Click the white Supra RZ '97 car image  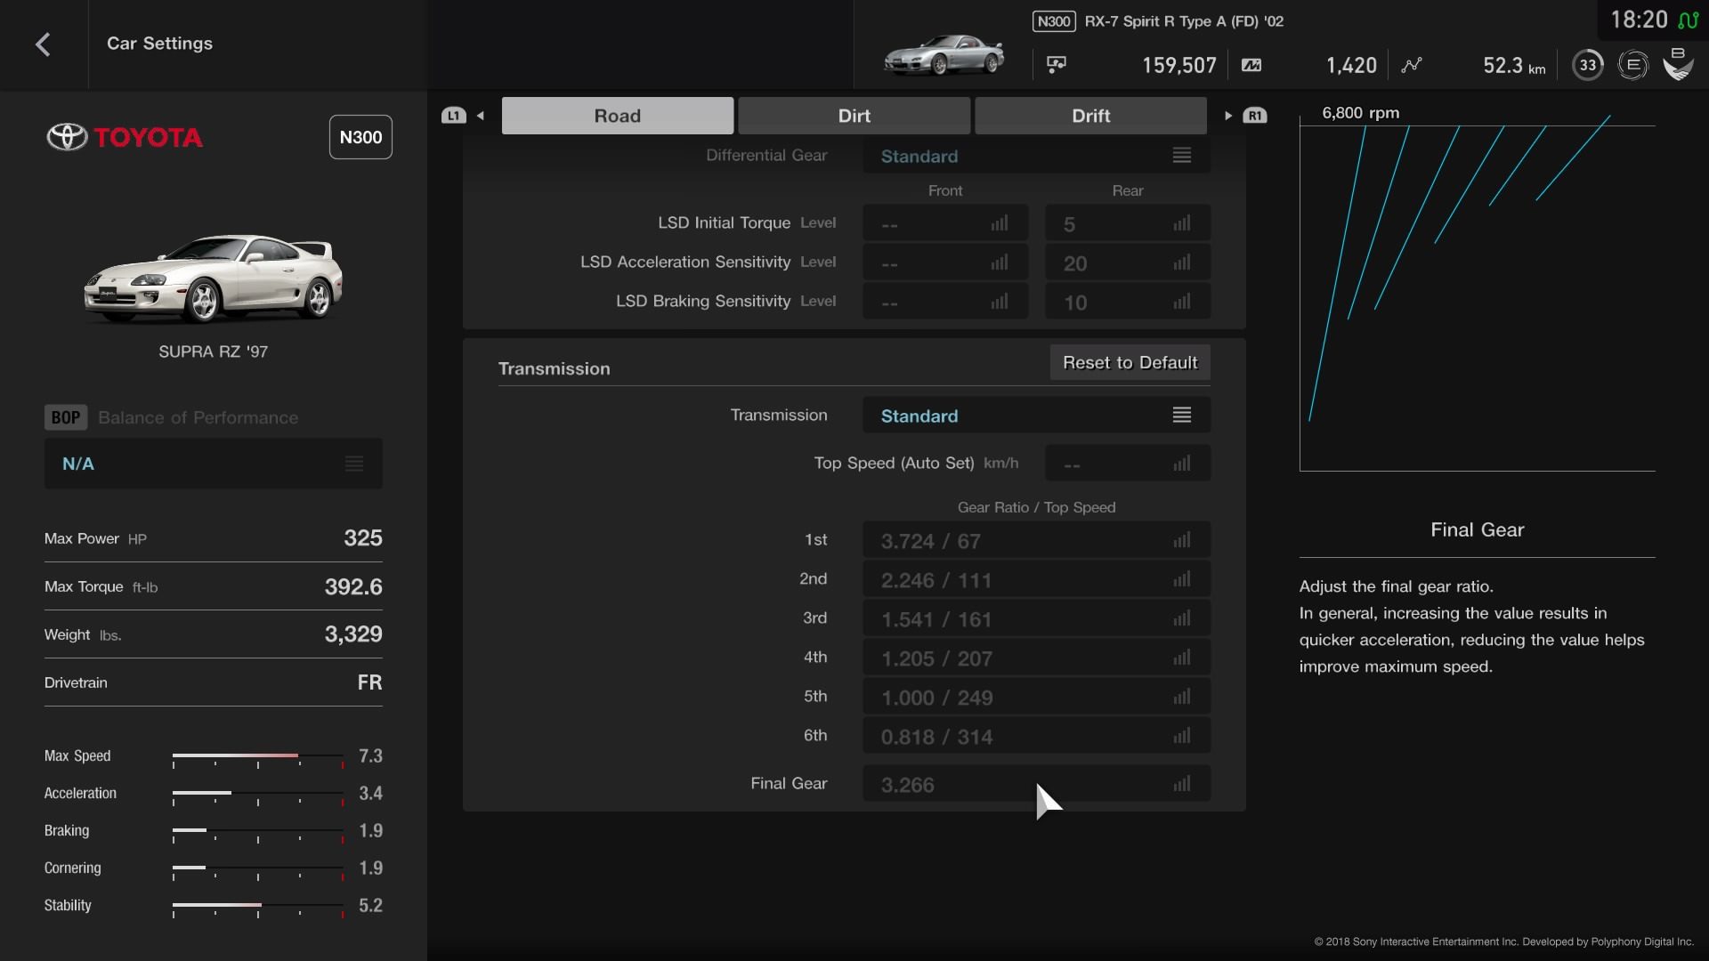click(x=214, y=279)
